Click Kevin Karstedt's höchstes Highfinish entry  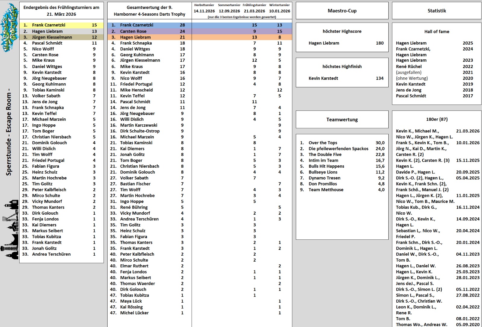[x=323, y=78]
